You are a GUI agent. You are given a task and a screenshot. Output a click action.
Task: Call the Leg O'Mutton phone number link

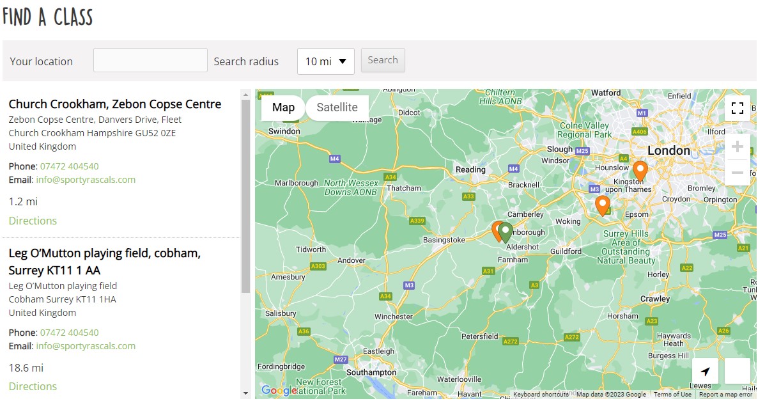click(x=69, y=333)
